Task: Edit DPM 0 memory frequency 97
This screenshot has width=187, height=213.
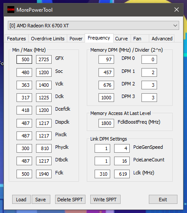Action: (106, 59)
